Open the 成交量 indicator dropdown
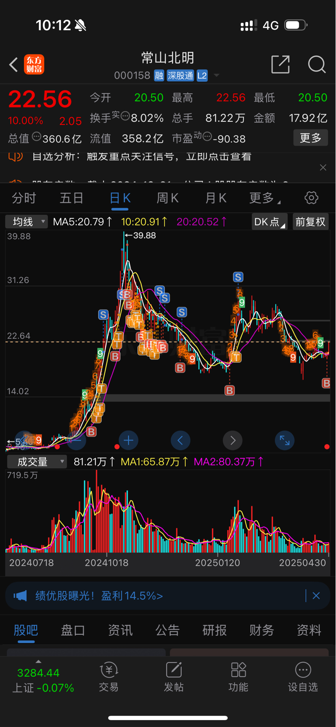The image size is (336, 727). tap(37, 462)
